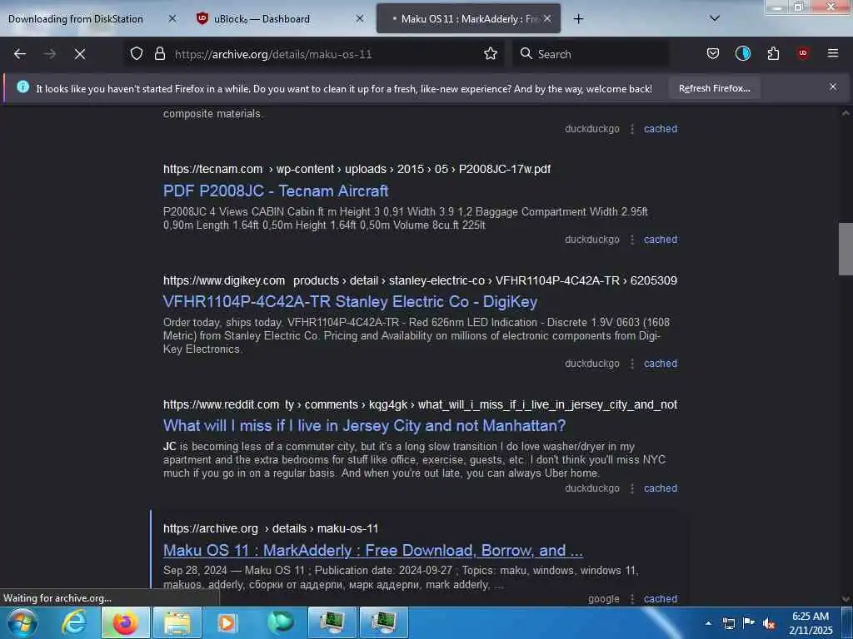Image resolution: width=853 pixels, height=639 pixels.
Task: Open options dots for Maku OS result
Action: click(632, 599)
